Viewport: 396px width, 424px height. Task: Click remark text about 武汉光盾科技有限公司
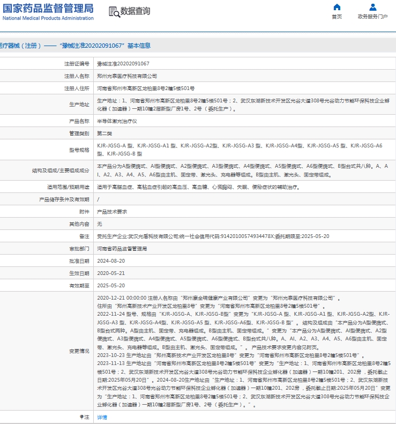(x=213, y=236)
